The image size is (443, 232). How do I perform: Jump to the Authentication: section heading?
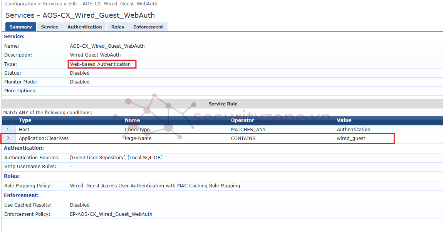pyautogui.click(x=24, y=148)
